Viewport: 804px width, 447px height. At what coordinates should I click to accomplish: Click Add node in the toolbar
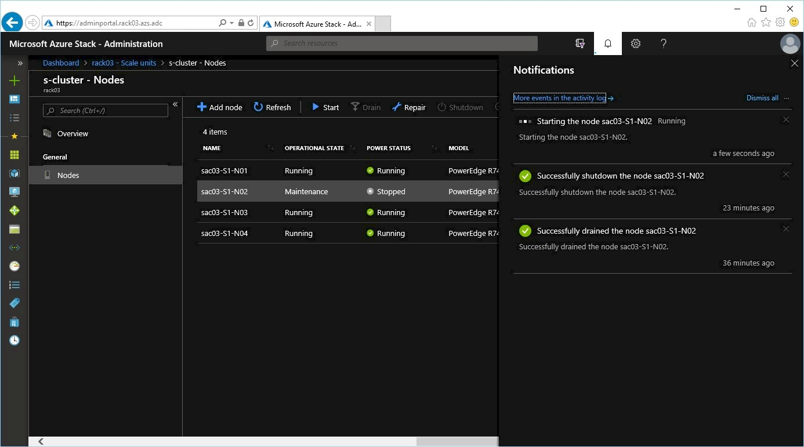[x=220, y=107]
